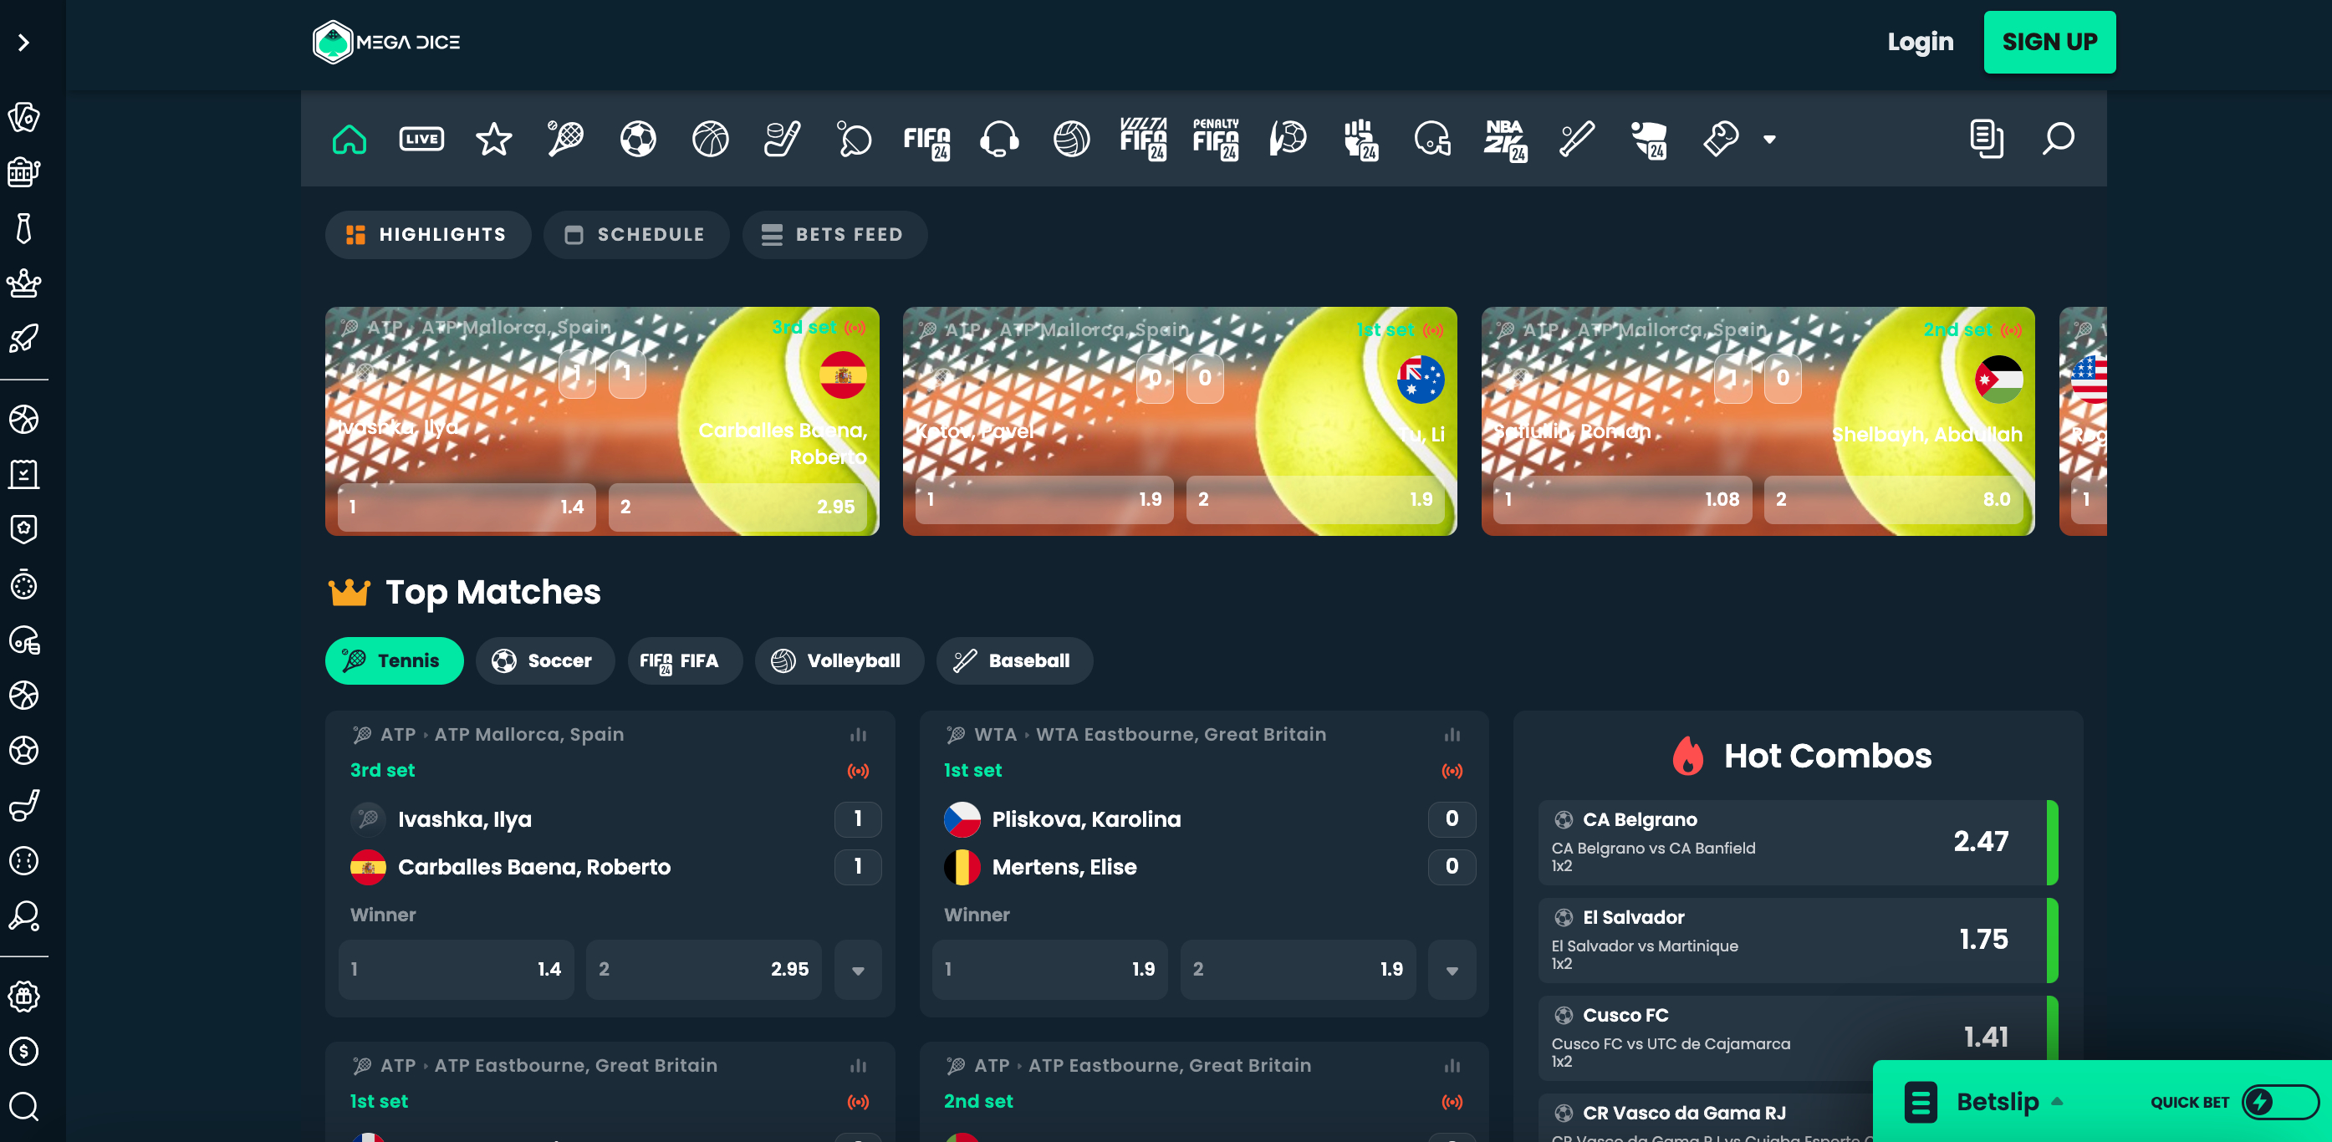Add El Salvador 1.75 hot combo
Image resolution: width=2332 pixels, height=1142 pixels.
coord(1798,941)
